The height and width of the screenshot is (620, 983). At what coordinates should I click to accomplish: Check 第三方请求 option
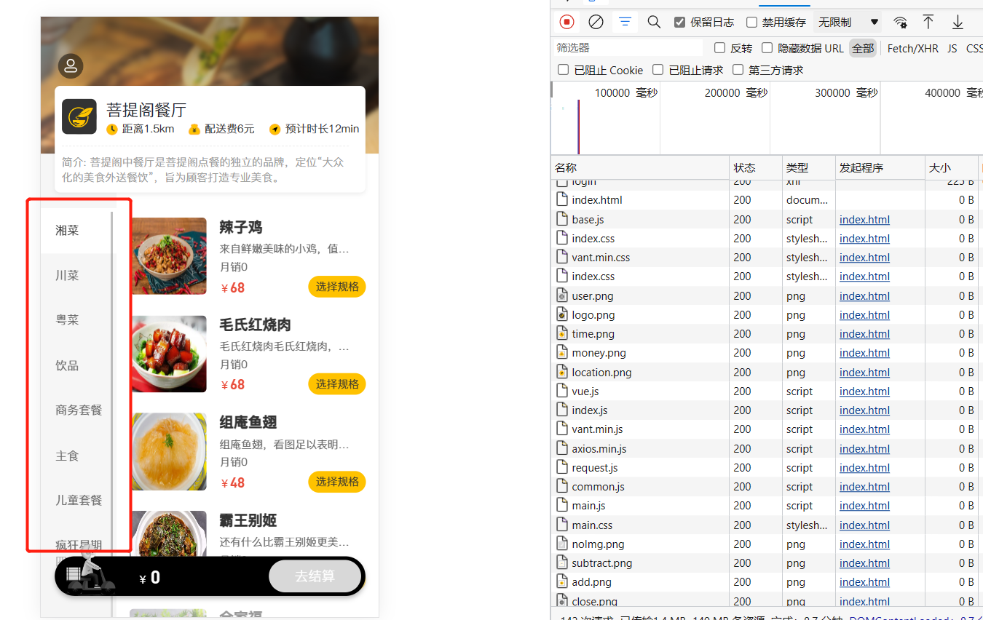click(738, 70)
